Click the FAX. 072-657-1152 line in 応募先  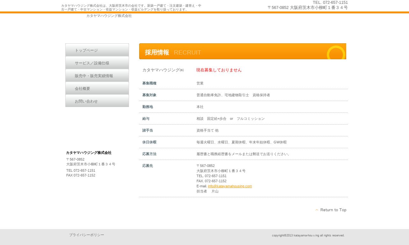[212, 181]
